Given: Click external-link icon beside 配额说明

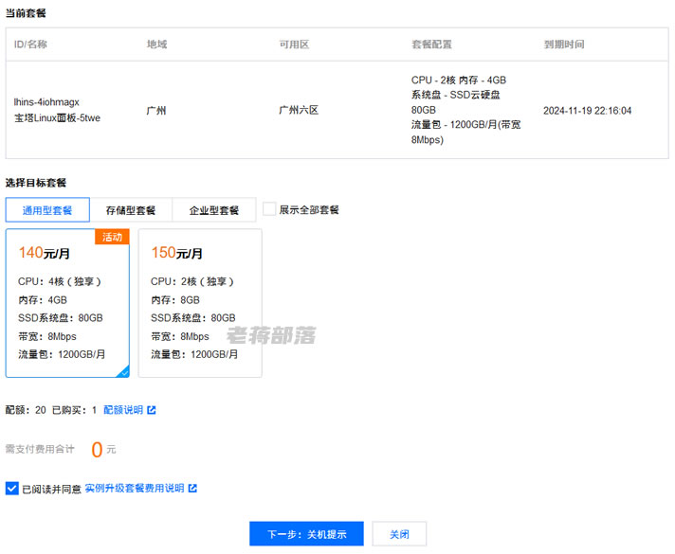Looking at the screenshot, I should coord(152,410).
